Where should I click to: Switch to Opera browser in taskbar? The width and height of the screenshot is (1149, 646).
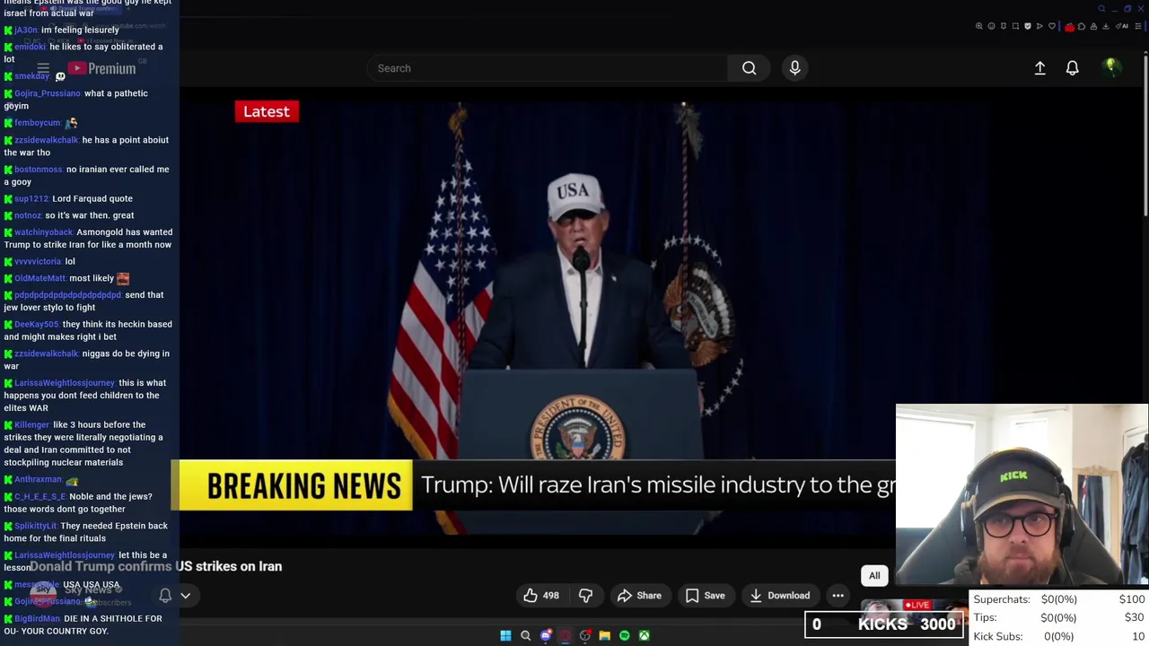(x=566, y=635)
